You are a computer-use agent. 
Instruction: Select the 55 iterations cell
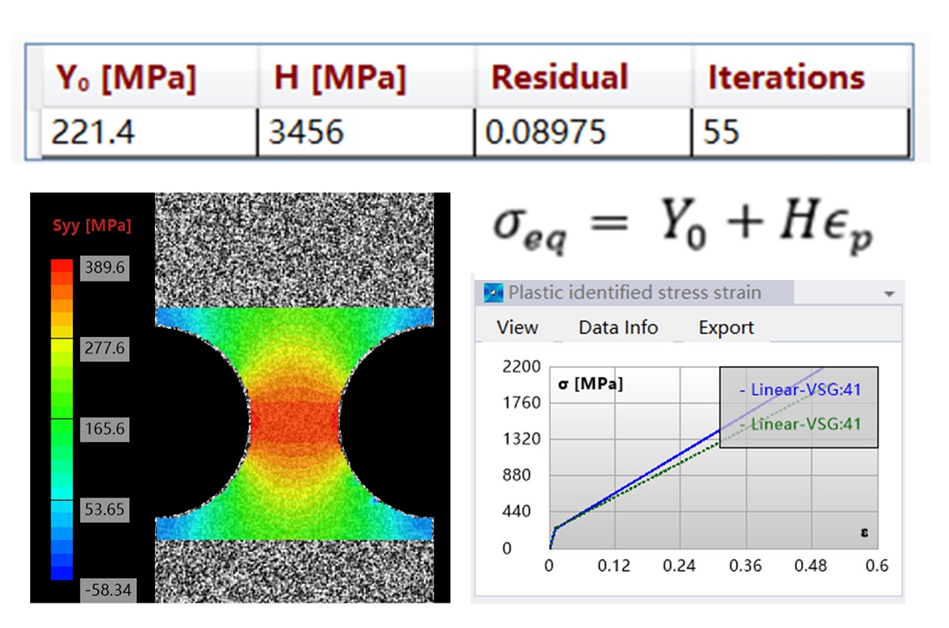click(x=800, y=131)
